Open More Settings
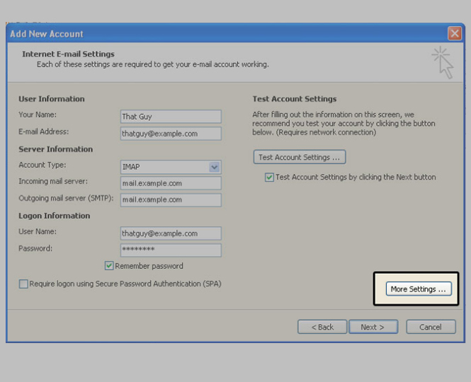The image size is (471, 382). [x=418, y=289]
